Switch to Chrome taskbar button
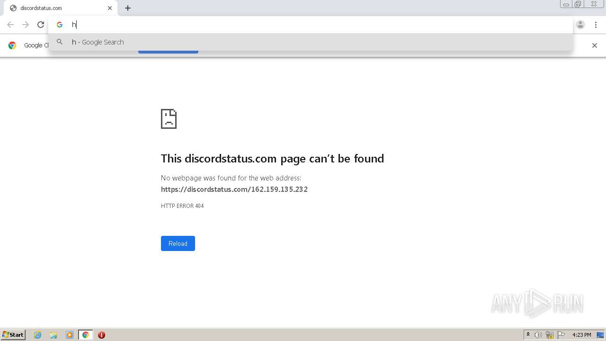This screenshot has width=606, height=341. click(x=85, y=335)
